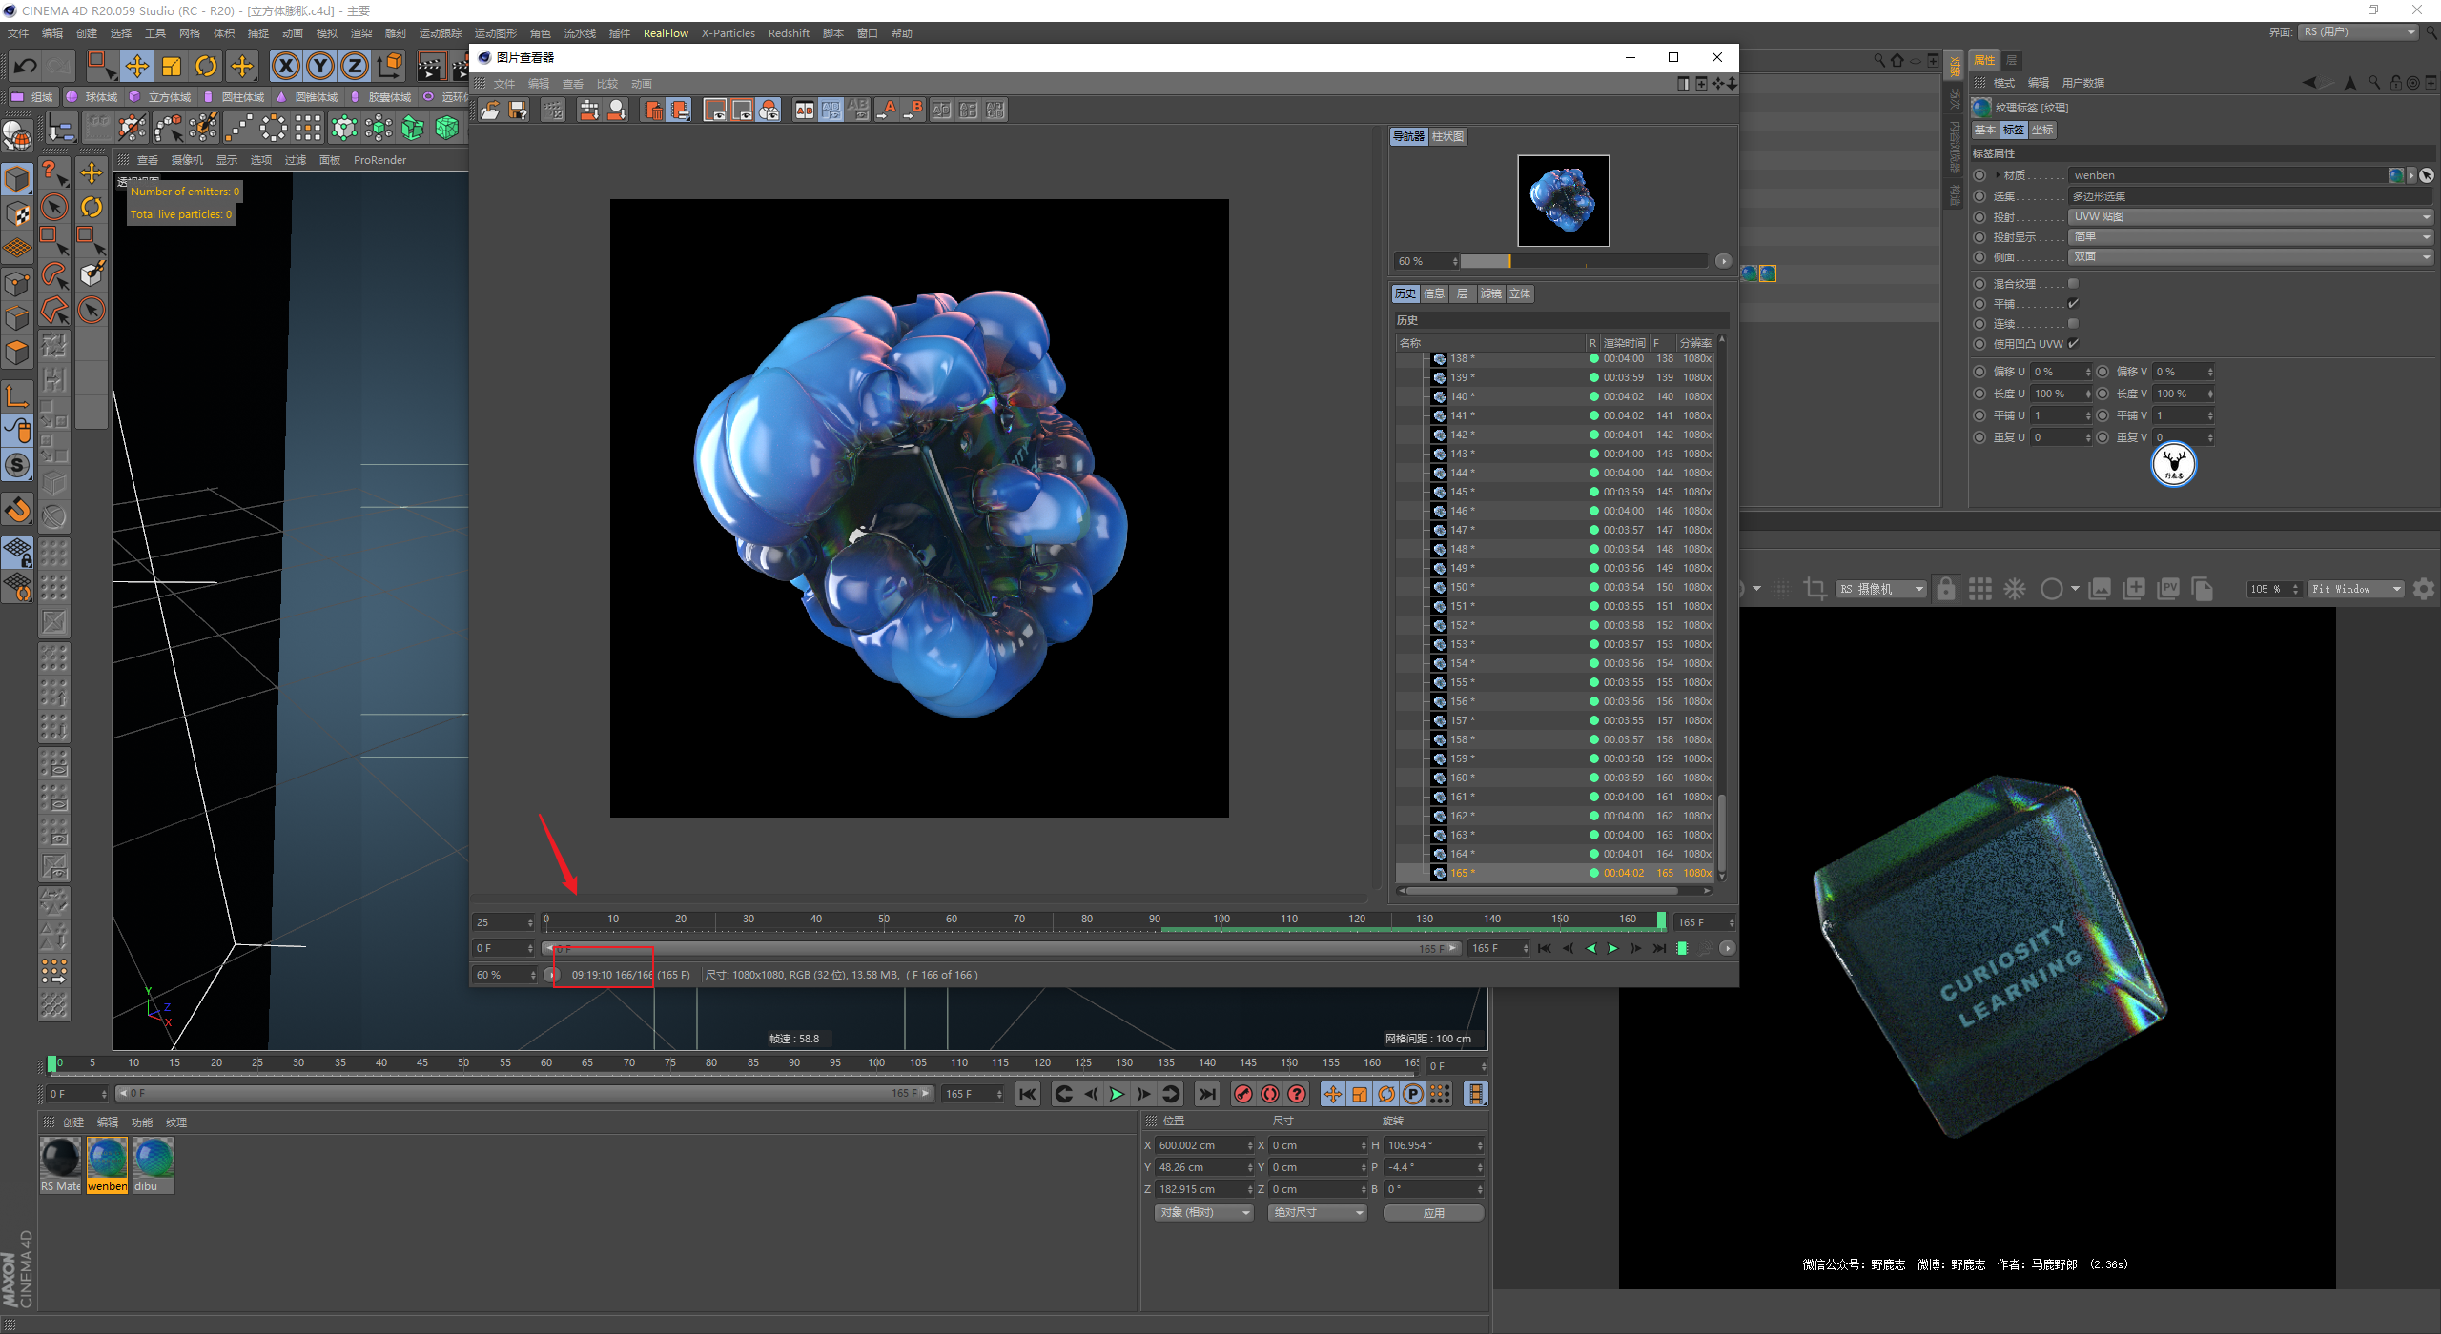Toggle the 平铺 checkbox
Viewport: 2441px width, 1334px height.
point(2073,303)
